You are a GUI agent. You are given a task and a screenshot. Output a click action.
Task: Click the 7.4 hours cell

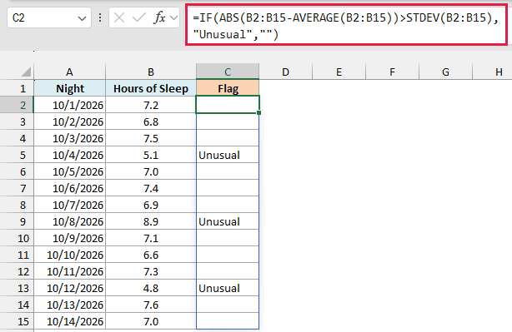151,188
